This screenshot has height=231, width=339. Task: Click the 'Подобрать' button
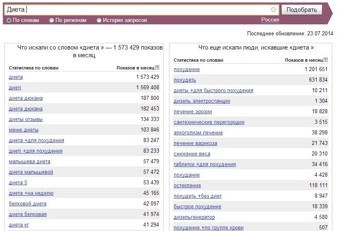tap(302, 10)
